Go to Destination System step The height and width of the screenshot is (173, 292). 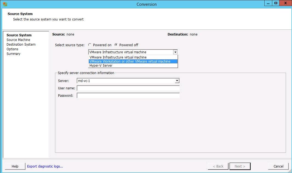pos(21,44)
